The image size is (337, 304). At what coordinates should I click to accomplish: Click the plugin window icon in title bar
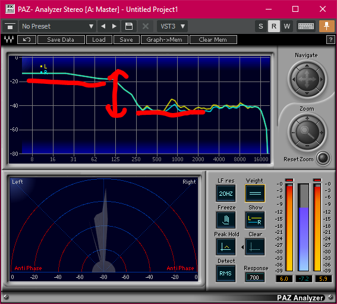[10, 9]
